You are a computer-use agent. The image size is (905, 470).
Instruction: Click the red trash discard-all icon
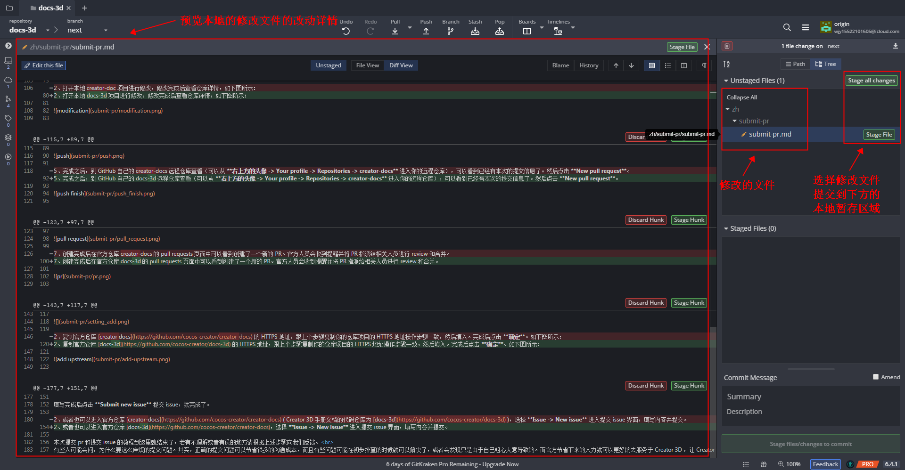tap(727, 46)
